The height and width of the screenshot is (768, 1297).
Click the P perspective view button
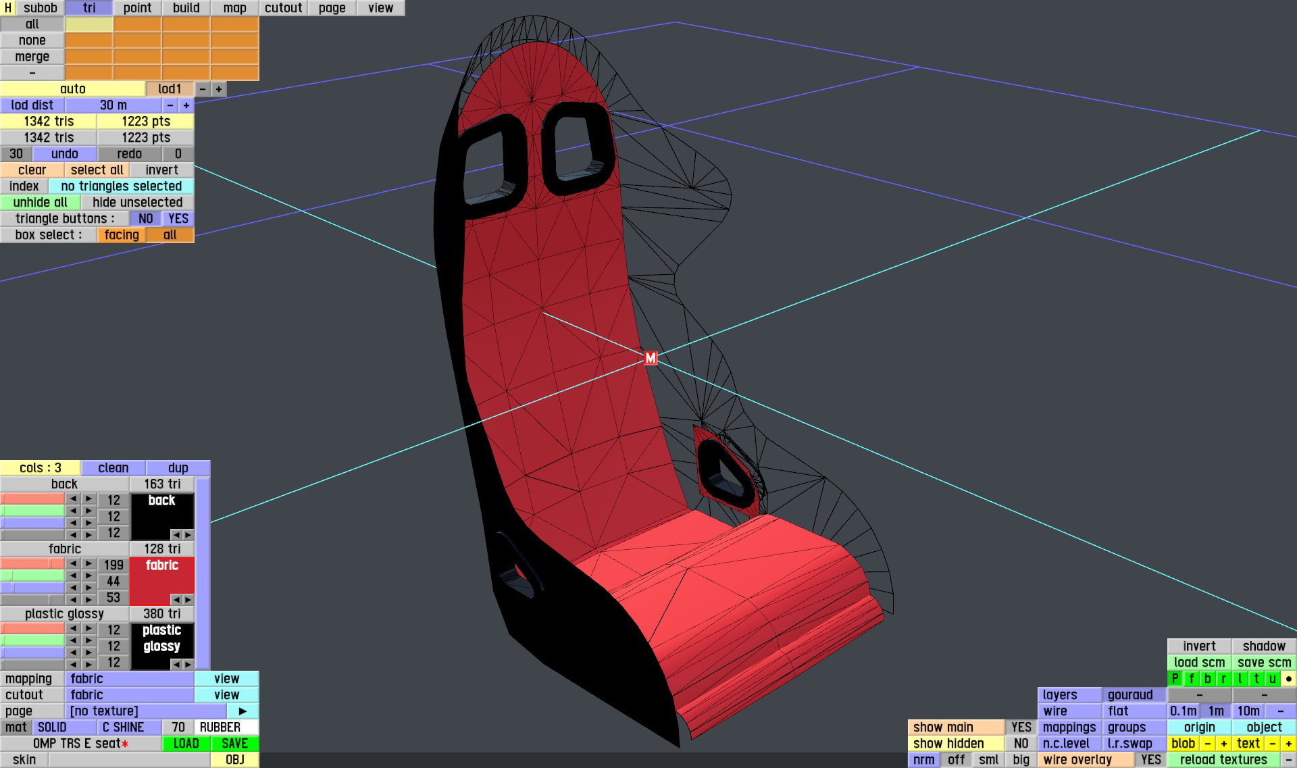[x=1175, y=679]
